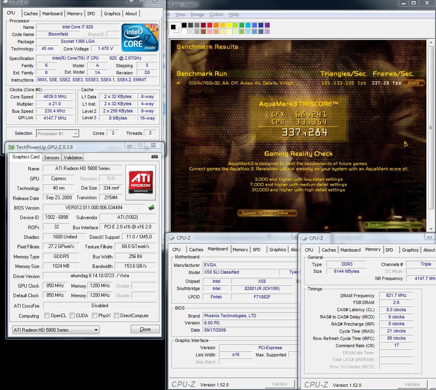
Task: Take a screenshot with the GPU-Z camera icon
Action: (x=155, y=157)
